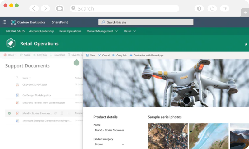Click the Search this site field
Image resolution: width=249 pixels, height=149 pixels.
click(146, 22)
